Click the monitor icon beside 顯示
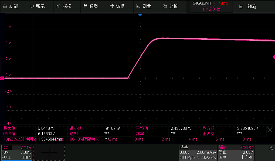 click(32, 6)
